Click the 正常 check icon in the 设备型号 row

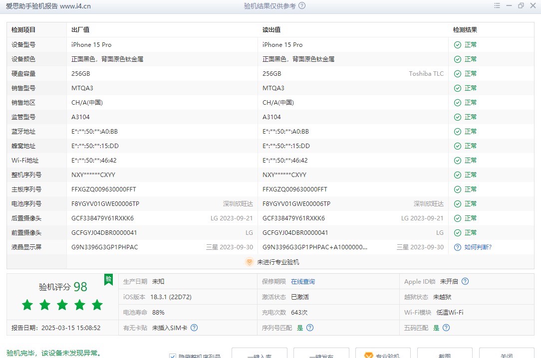458,45
